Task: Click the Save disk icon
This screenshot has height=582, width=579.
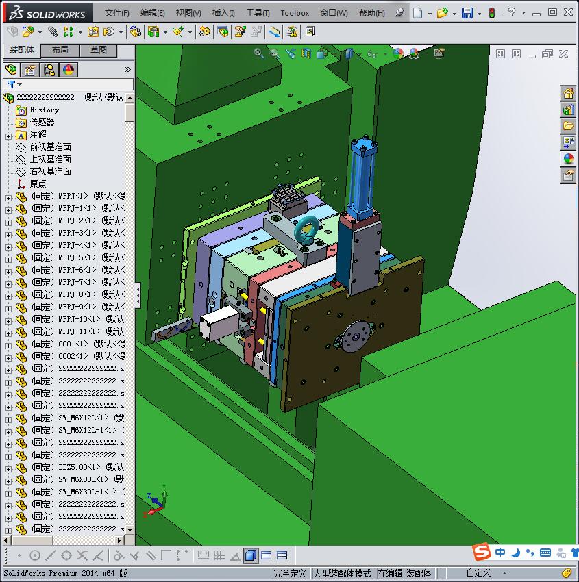Action: (467, 13)
